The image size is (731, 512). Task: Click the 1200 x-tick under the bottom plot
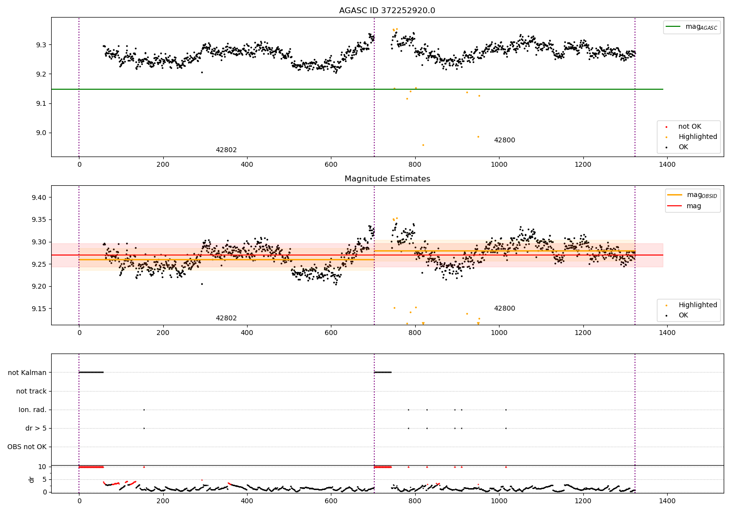[x=583, y=501]
